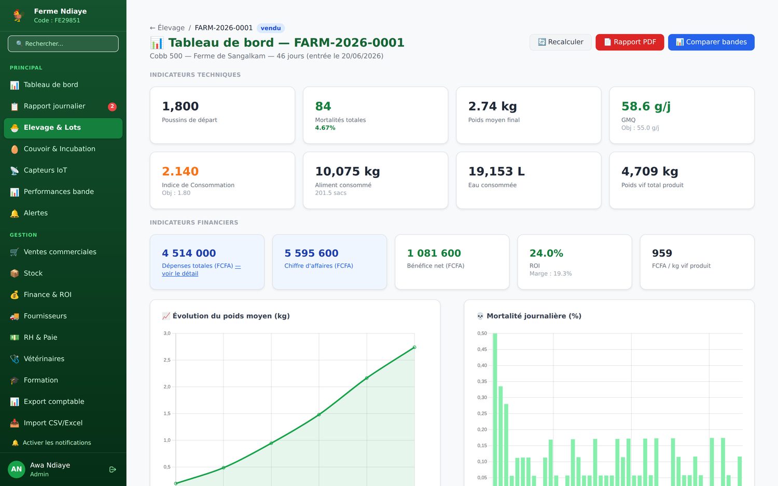Click the logout icon beside Awa Ndiaye

(113, 469)
